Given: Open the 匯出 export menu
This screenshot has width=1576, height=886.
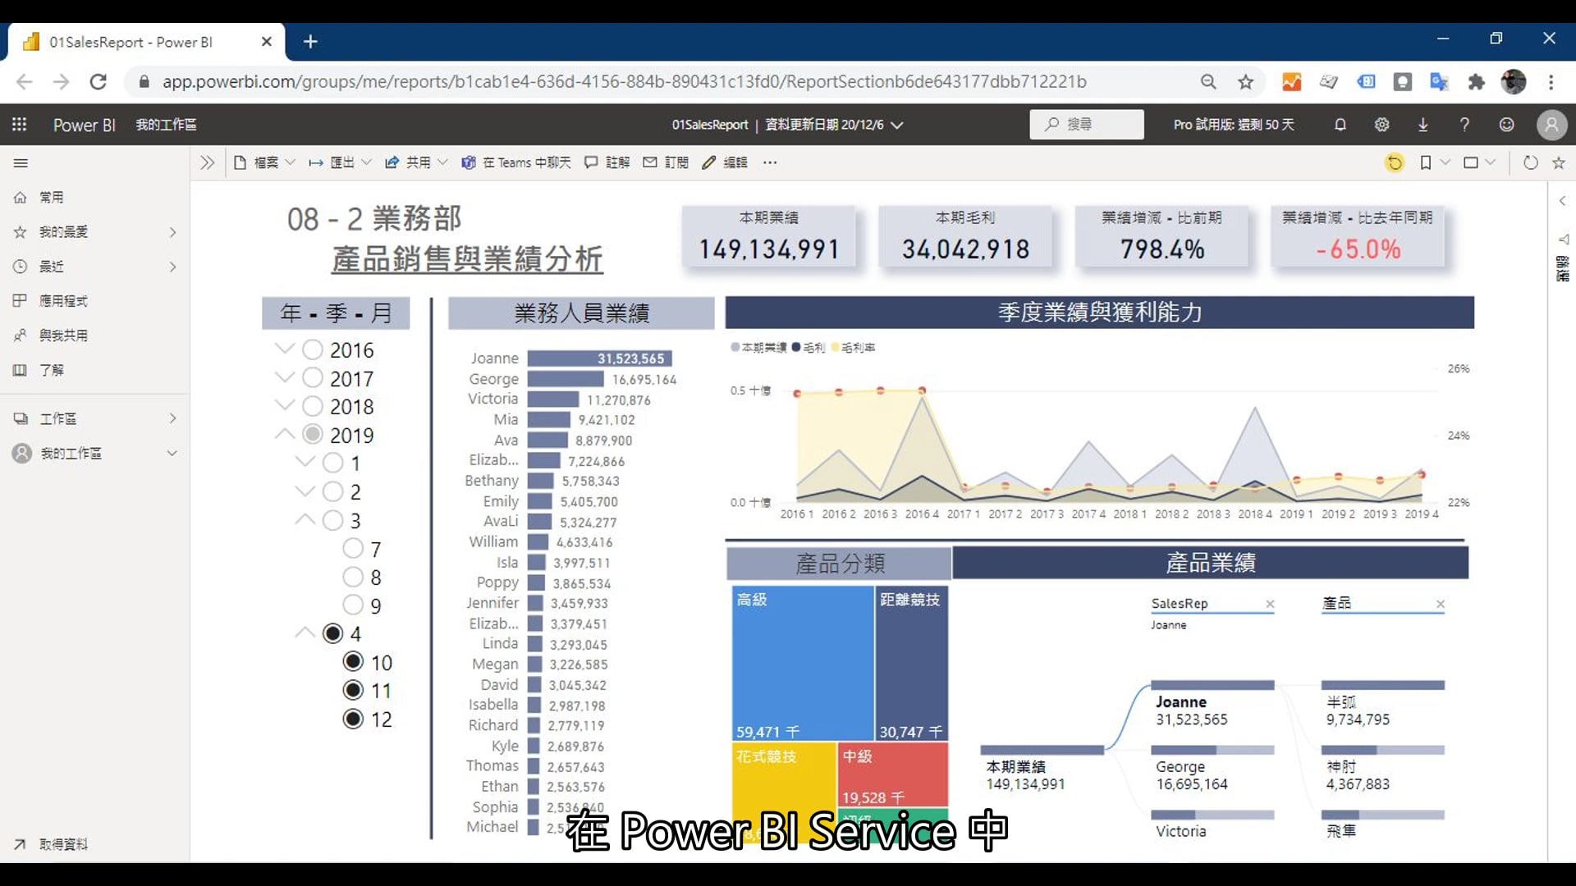Looking at the screenshot, I should coord(341,162).
